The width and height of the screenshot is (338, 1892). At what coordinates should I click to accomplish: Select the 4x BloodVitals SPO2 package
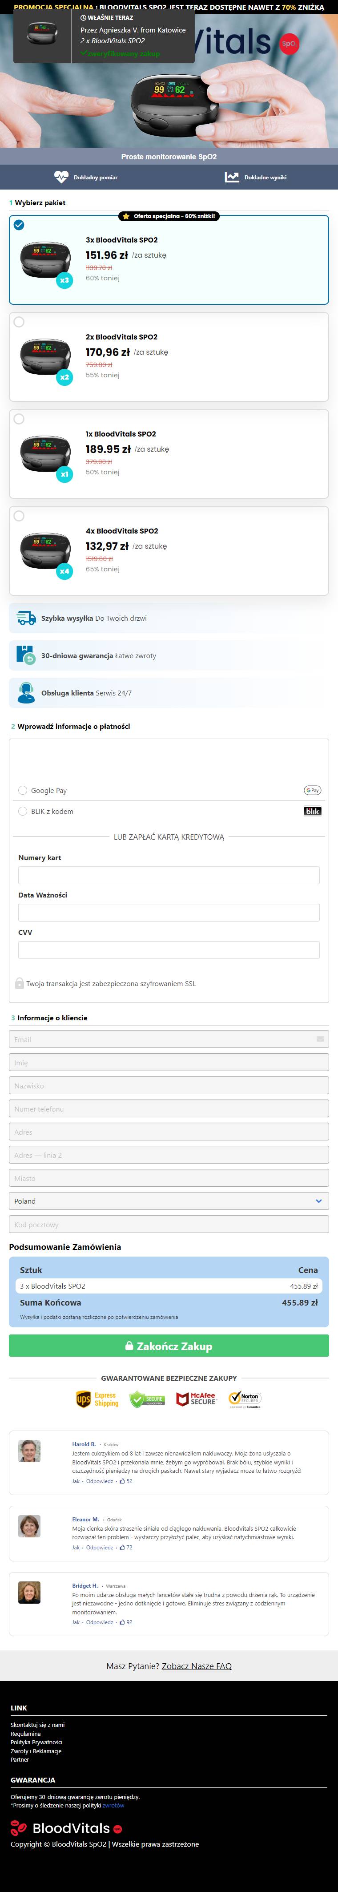[168, 551]
